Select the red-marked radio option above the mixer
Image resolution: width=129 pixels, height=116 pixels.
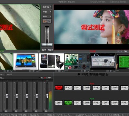(45, 78)
